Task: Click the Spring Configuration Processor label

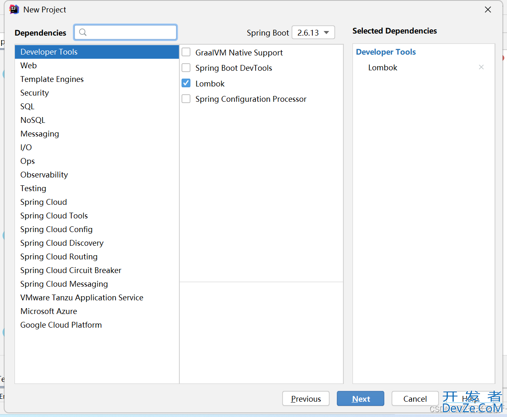Action: coord(251,99)
